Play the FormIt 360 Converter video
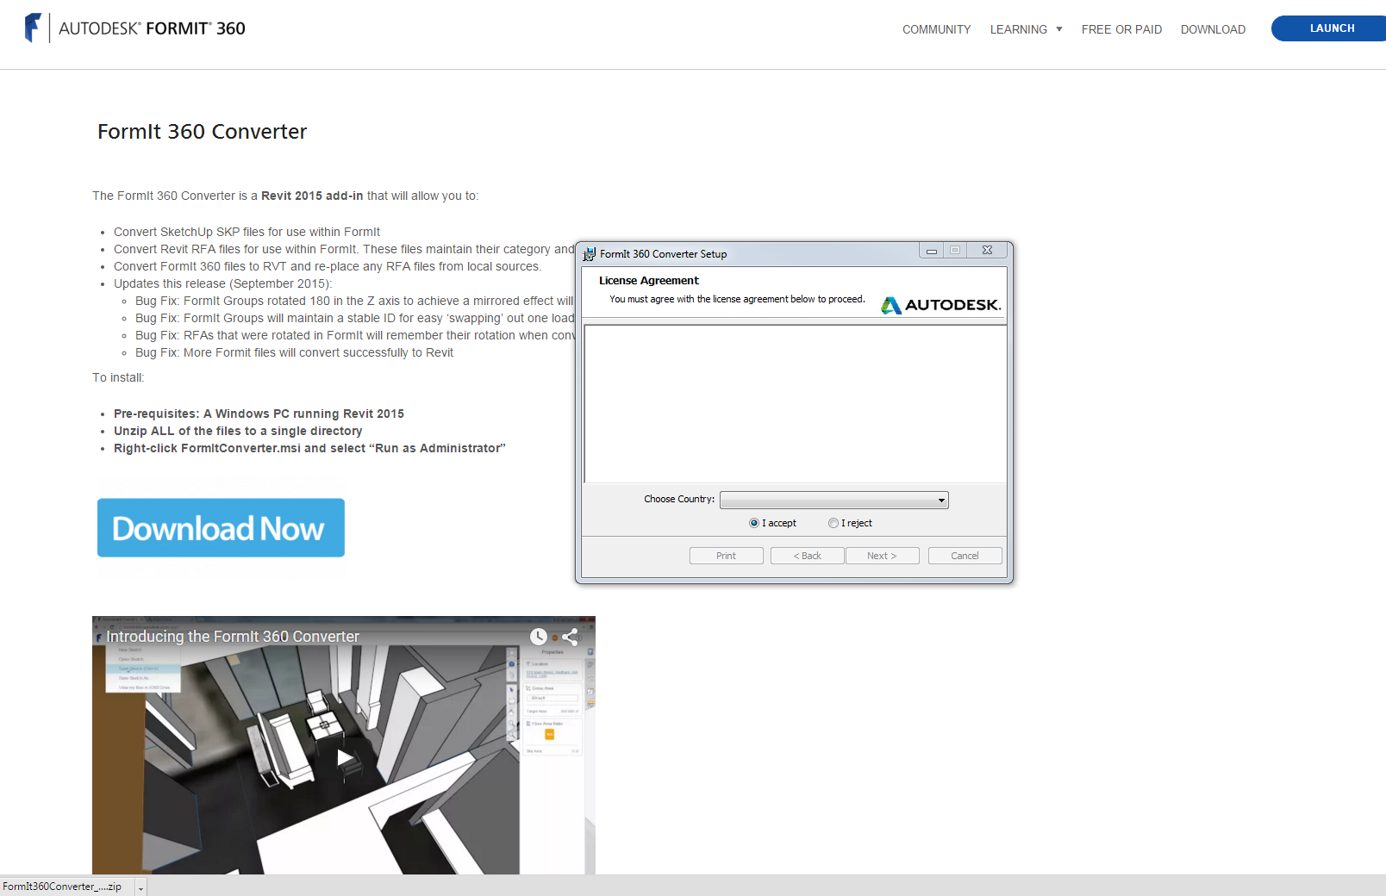The image size is (1386, 896). pos(345,758)
